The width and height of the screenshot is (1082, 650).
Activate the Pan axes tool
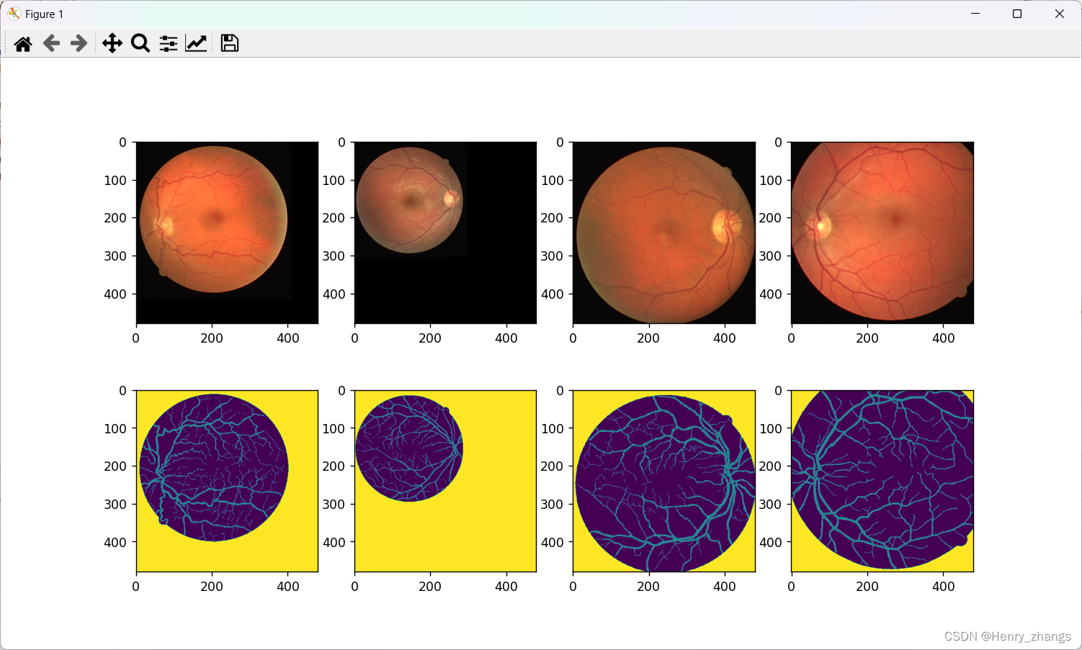[112, 44]
